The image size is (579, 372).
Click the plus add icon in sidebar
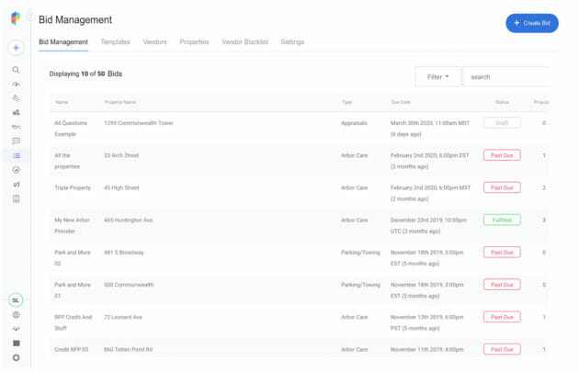pyautogui.click(x=16, y=48)
